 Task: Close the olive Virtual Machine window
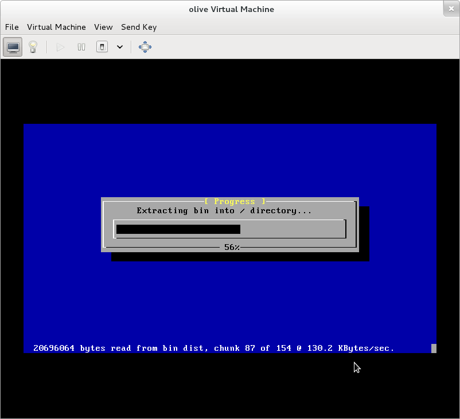tap(451, 9)
